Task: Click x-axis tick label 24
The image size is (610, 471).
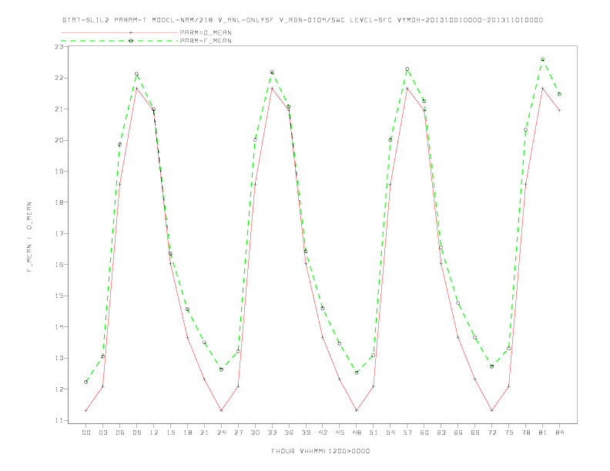Action: [221, 433]
